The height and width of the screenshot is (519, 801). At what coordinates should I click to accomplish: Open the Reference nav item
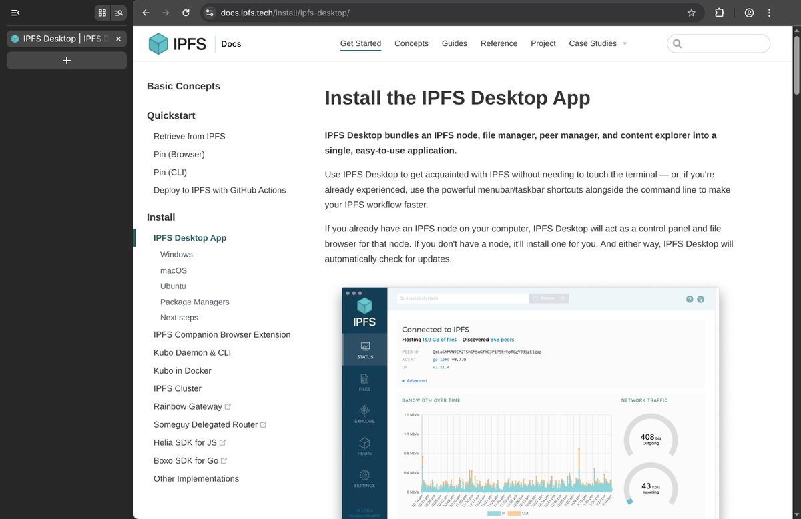pyautogui.click(x=499, y=43)
